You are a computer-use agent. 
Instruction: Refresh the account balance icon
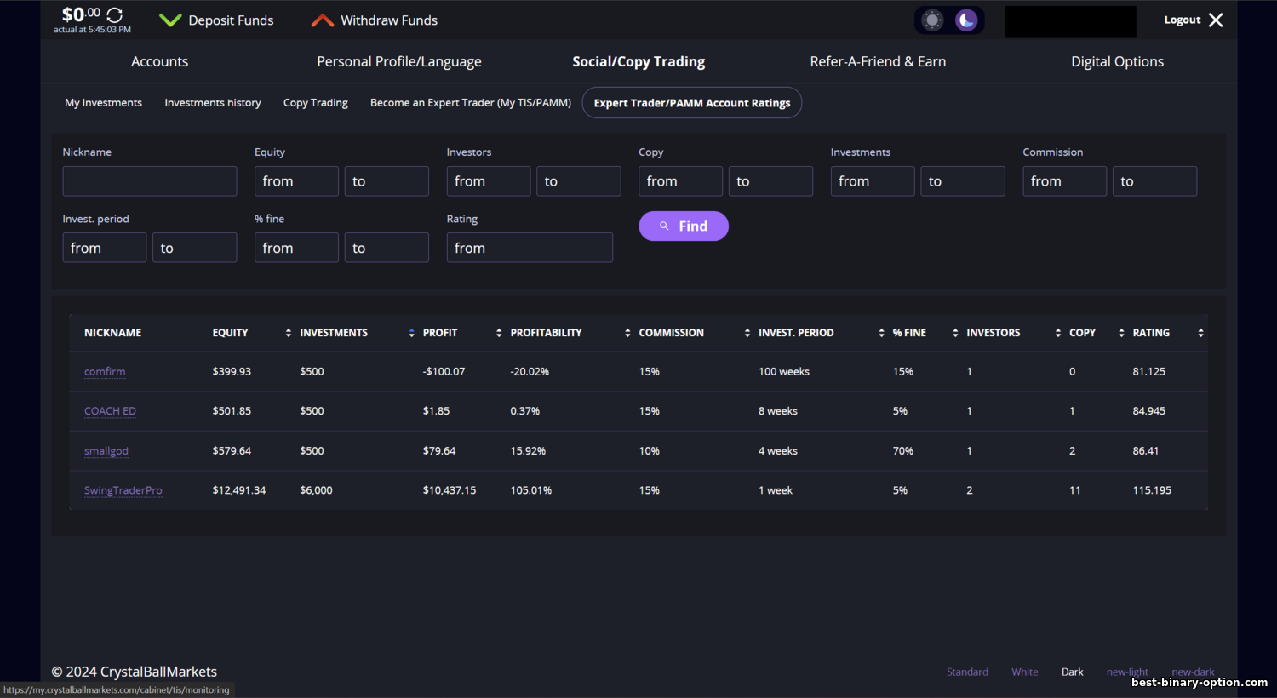115,15
